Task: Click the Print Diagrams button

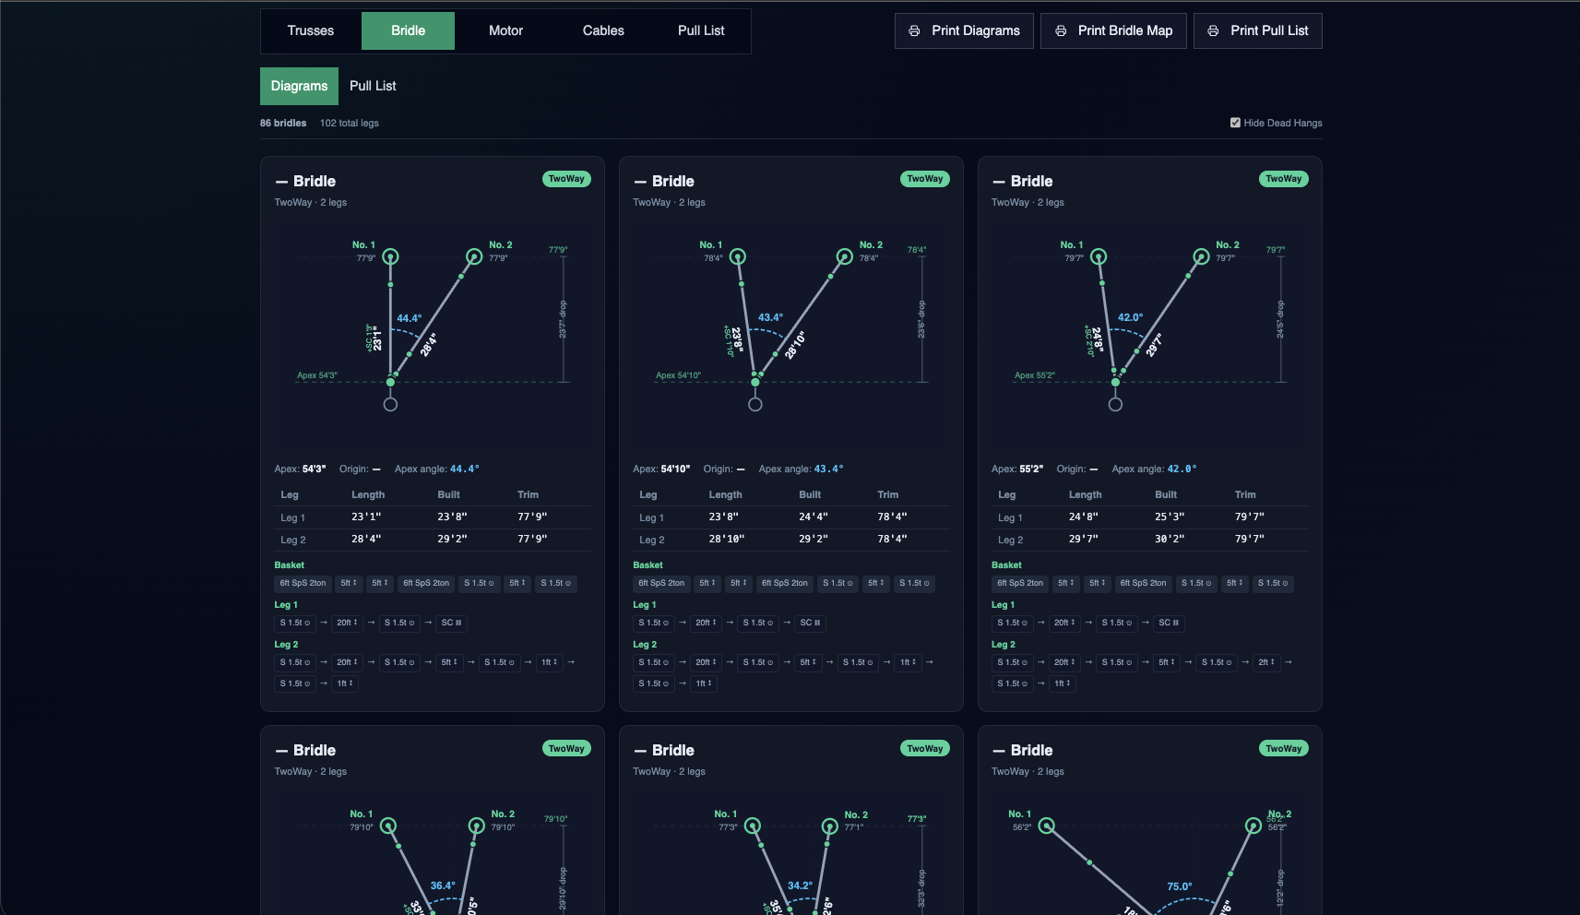Action: [964, 30]
